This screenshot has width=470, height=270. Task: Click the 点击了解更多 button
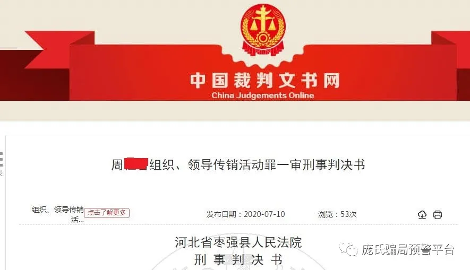(107, 213)
